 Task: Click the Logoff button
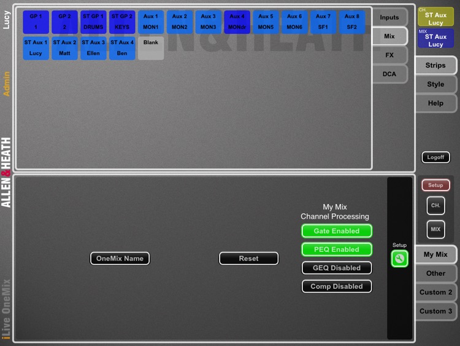coord(435,157)
